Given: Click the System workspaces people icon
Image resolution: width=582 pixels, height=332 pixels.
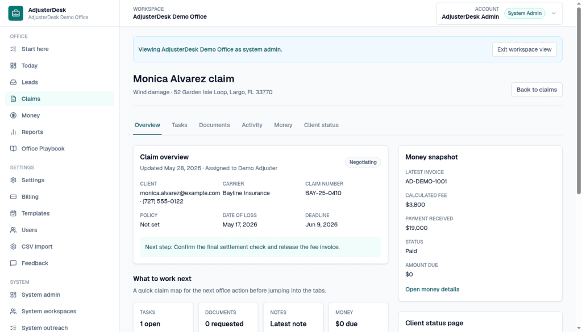Looking at the screenshot, I should 14,311.
